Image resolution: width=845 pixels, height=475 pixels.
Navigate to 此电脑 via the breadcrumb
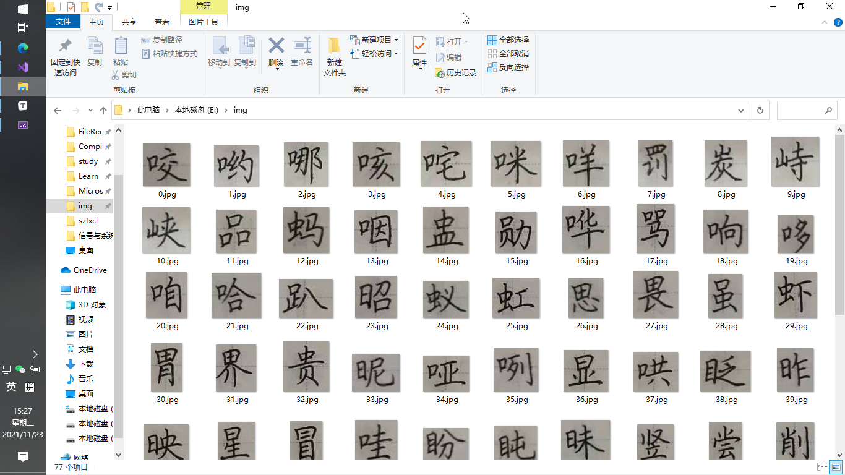148,110
